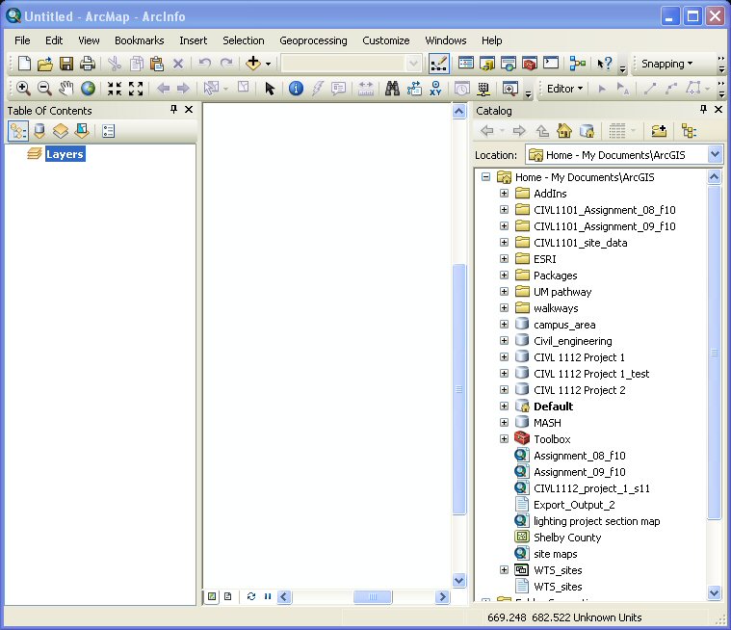Open the Editor Toolbar icon
This screenshot has height=630, width=731.
click(x=438, y=64)
